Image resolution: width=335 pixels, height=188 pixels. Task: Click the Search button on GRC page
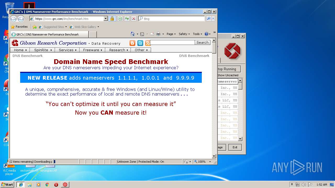point(203,42)
